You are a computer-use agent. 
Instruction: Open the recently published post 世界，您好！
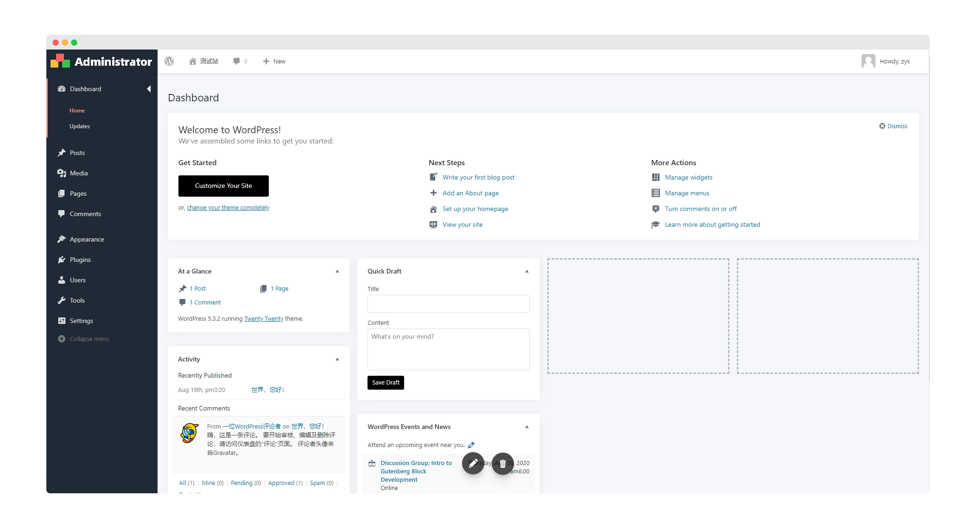click(268, 390)
